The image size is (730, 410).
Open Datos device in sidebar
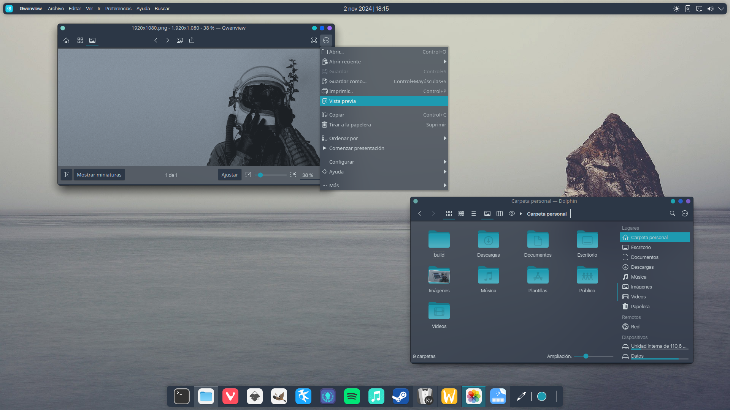(x=655, y=356)
